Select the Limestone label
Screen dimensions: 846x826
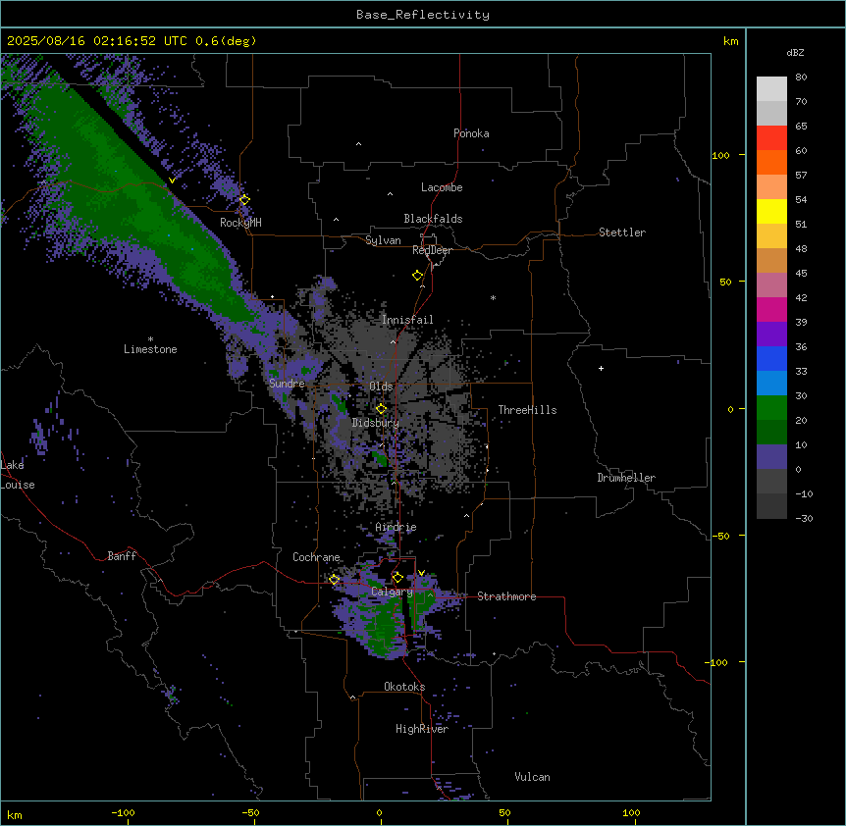tap(150, 349)
